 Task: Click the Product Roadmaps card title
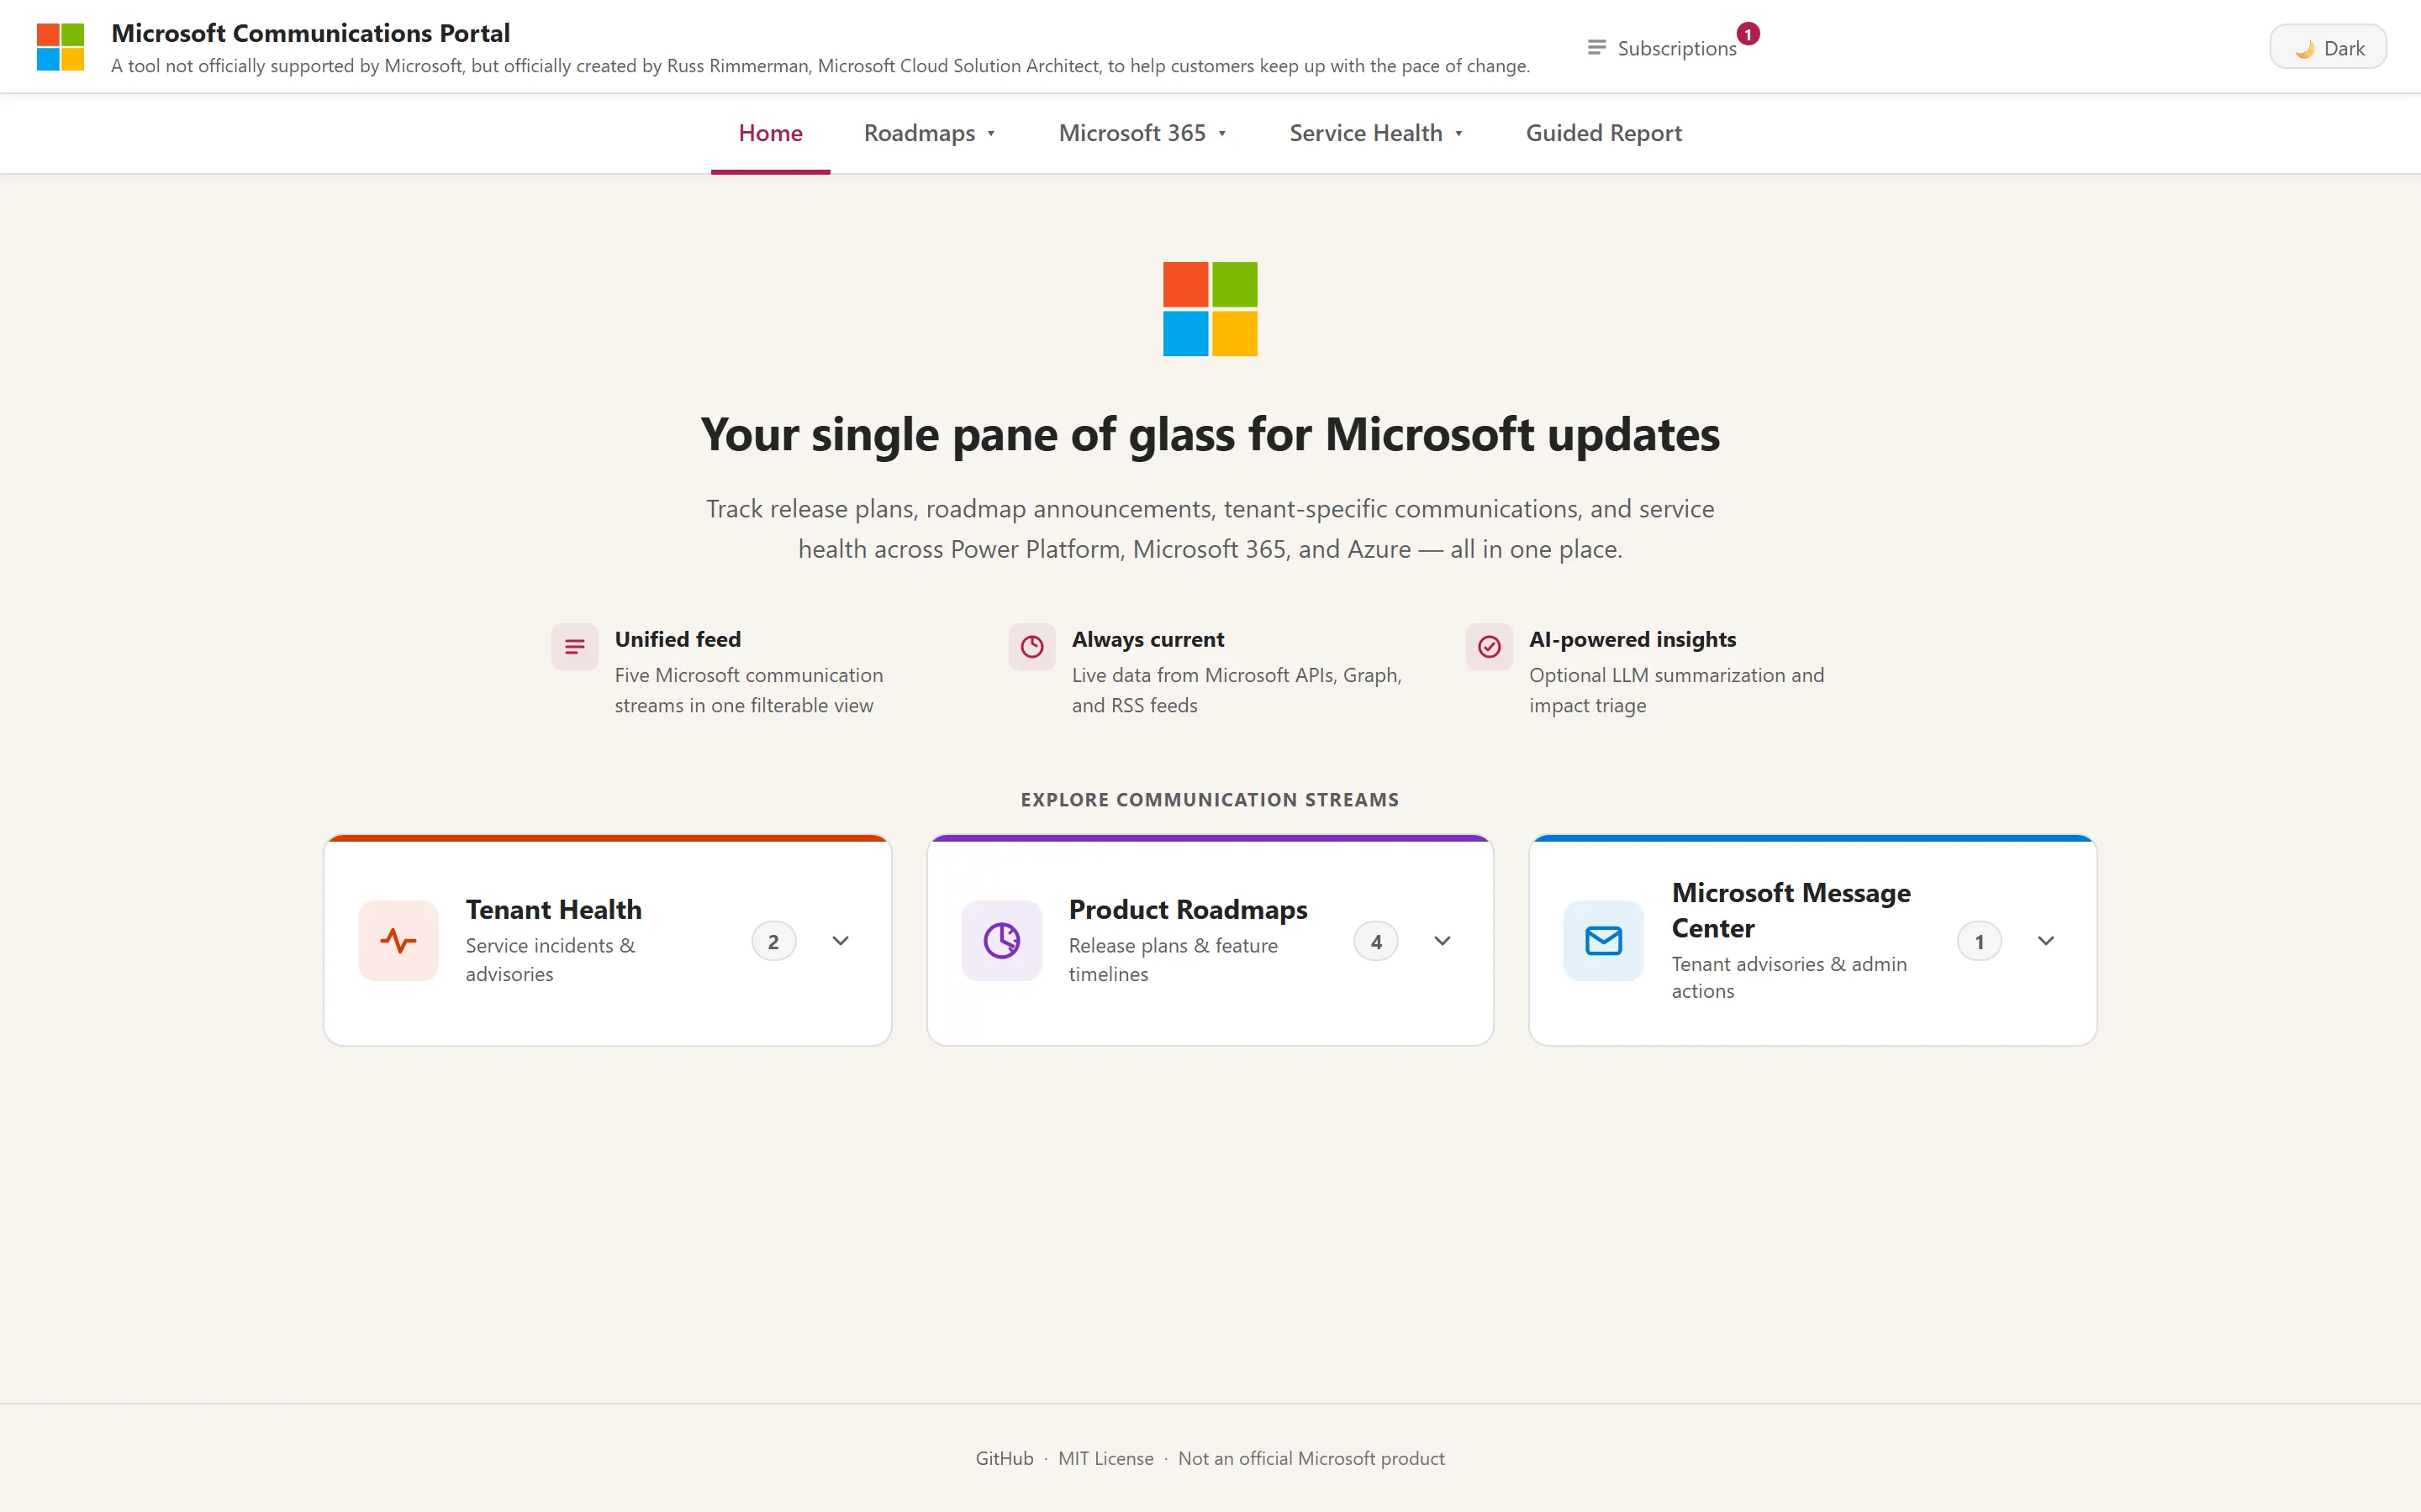[1188, 909]
